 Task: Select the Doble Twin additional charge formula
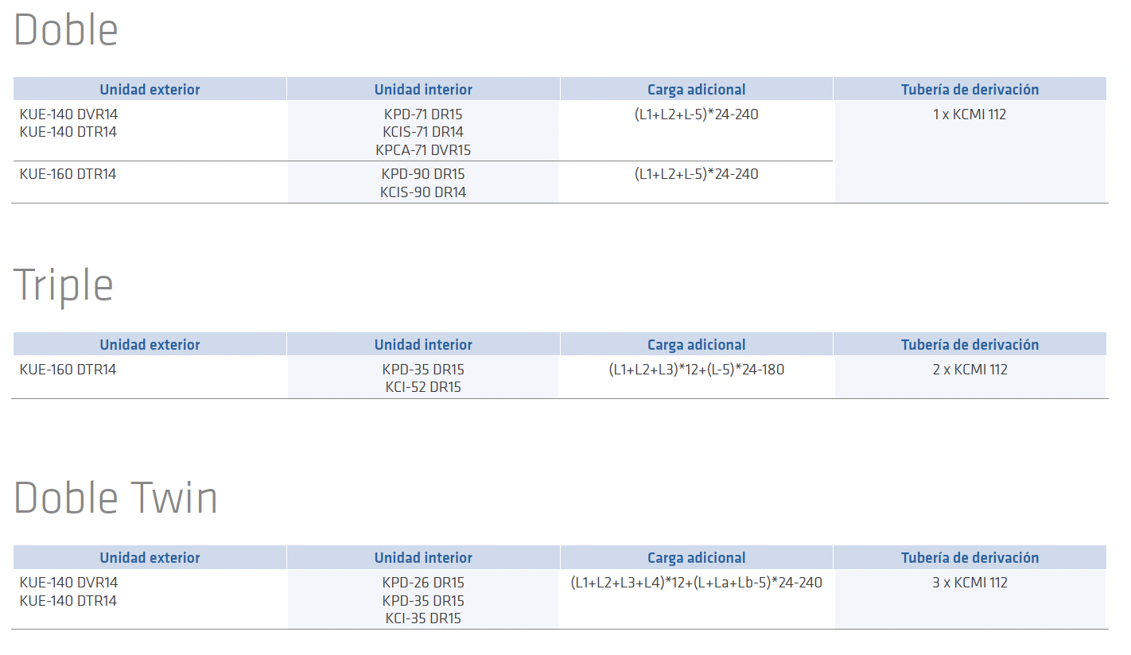[697, 583]
